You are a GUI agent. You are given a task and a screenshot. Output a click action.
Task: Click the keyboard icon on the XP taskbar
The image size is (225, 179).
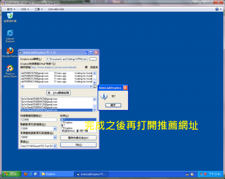187,174
